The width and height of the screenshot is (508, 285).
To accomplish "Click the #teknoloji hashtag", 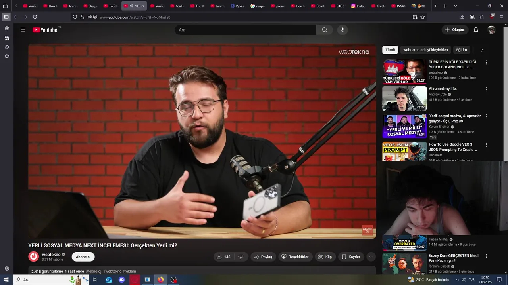I will coord(94,271).
